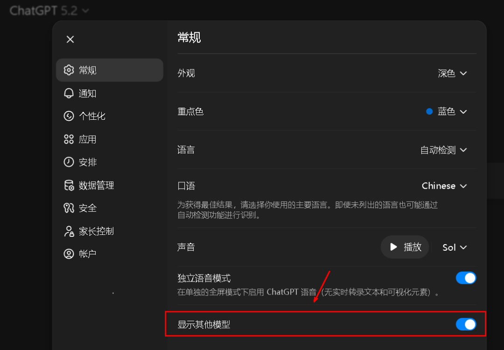Image resolution: width=504 pixels, height=350 pixels.
Task: Click the 在单独的全屏模式下启用 description text
Action: (308, 292)
